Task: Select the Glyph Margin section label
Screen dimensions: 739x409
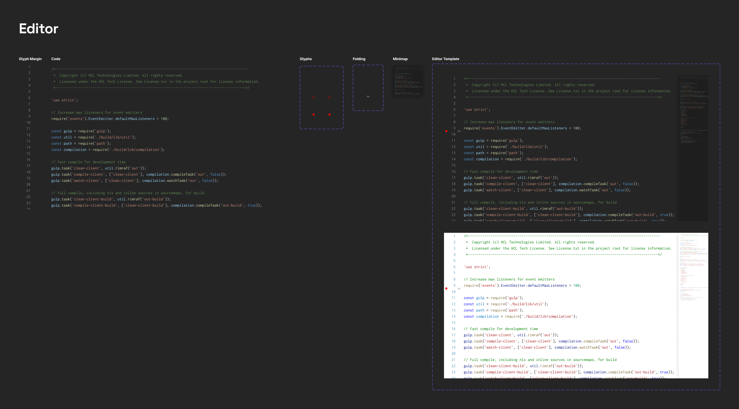Action: coord(30,59)
